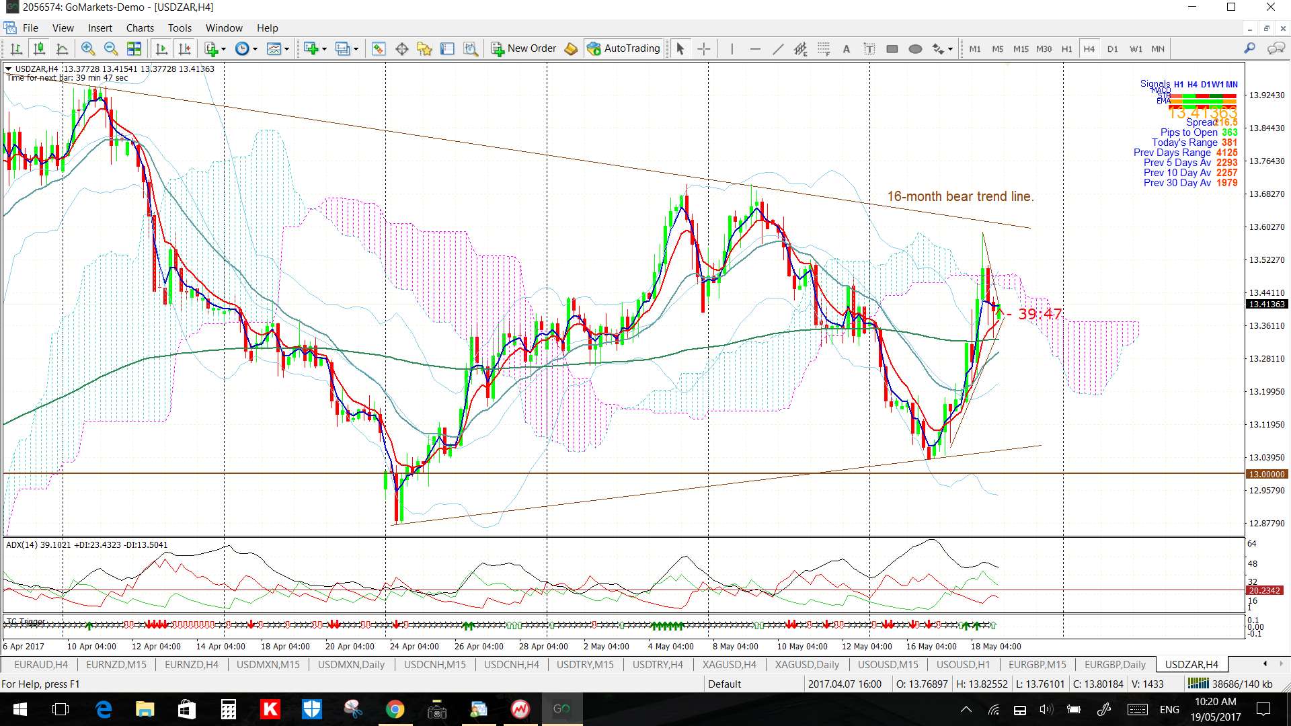The image size is (1291, 726).
Task: Select the vertical line drawing tool
Action: pyautogui.click(x=732, y=48)
